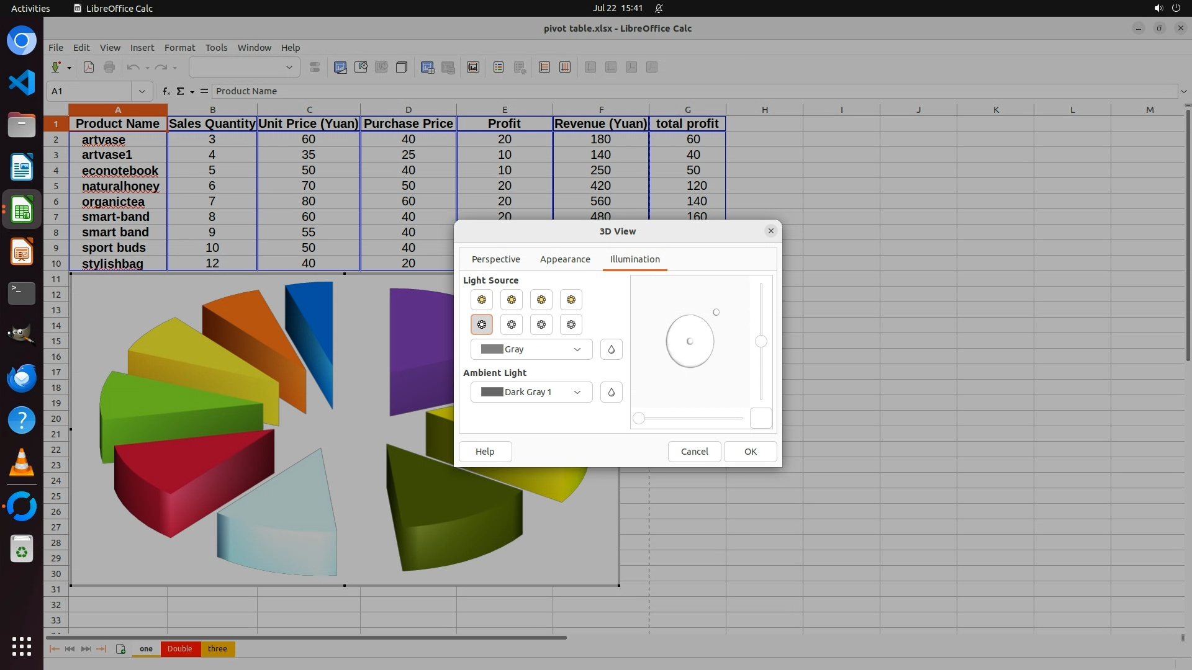
Task: Switch to the Appearance tab
Action: click(x=564, y=259)
